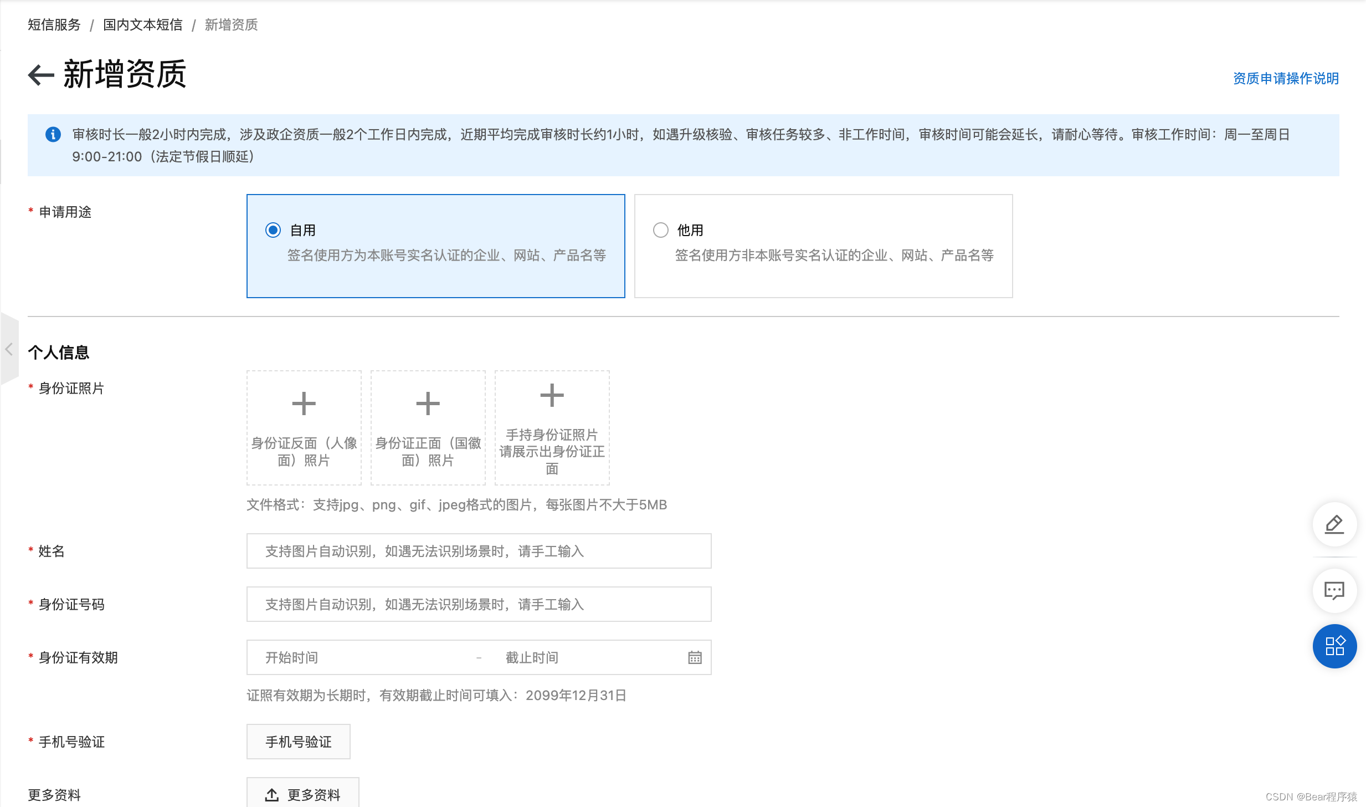Open the calendar icon in 身份证有效期 field
The width and height of the screenshot is (1366, 807).
pos(695,657)
